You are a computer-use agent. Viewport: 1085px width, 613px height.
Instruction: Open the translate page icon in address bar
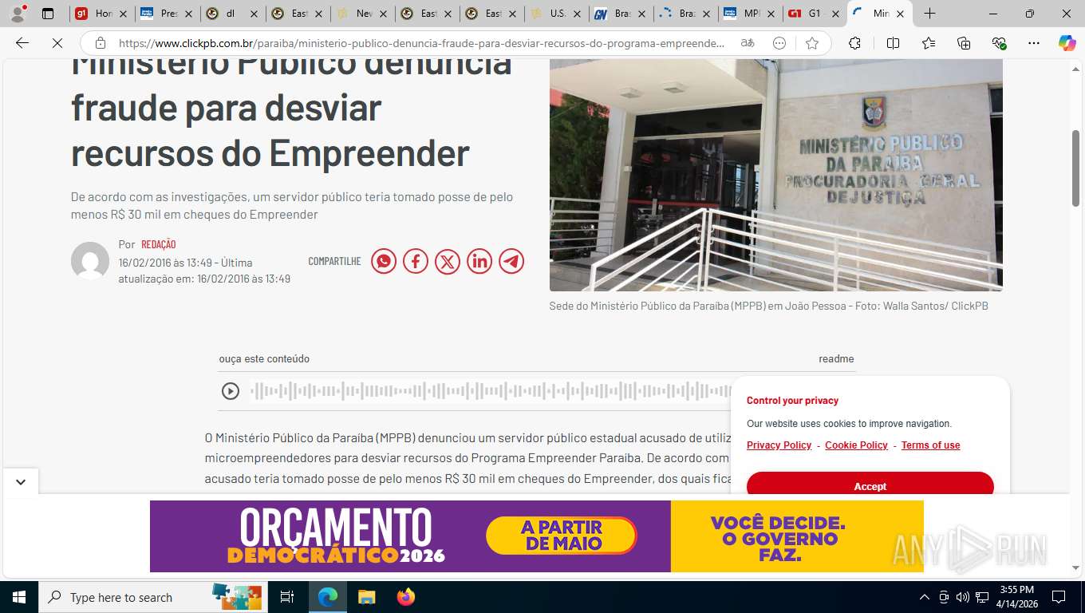pos(748,43)
